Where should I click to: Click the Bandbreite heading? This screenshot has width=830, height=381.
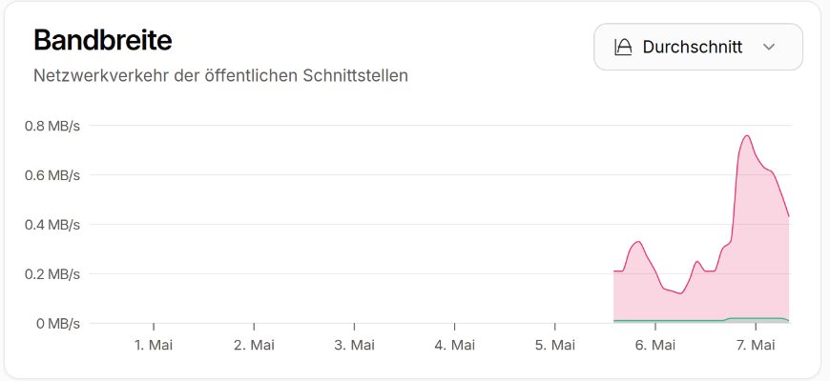[x=103, y=39]
